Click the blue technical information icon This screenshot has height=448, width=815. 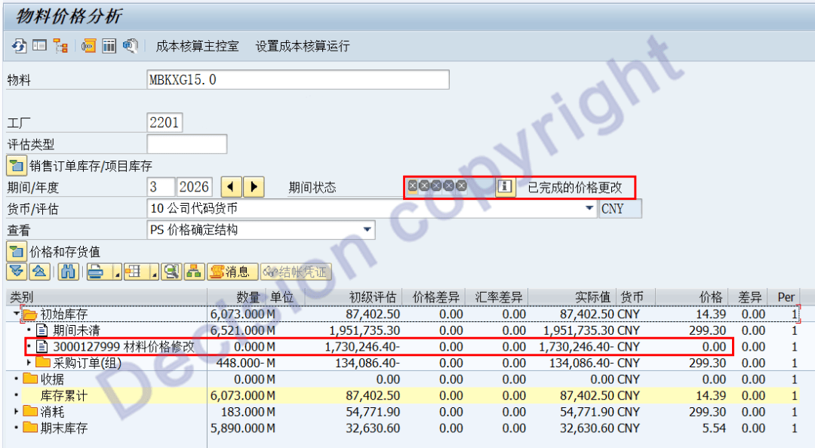(131, 46)
